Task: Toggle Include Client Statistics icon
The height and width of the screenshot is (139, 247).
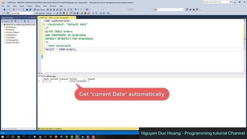Action: pos(78,14)
